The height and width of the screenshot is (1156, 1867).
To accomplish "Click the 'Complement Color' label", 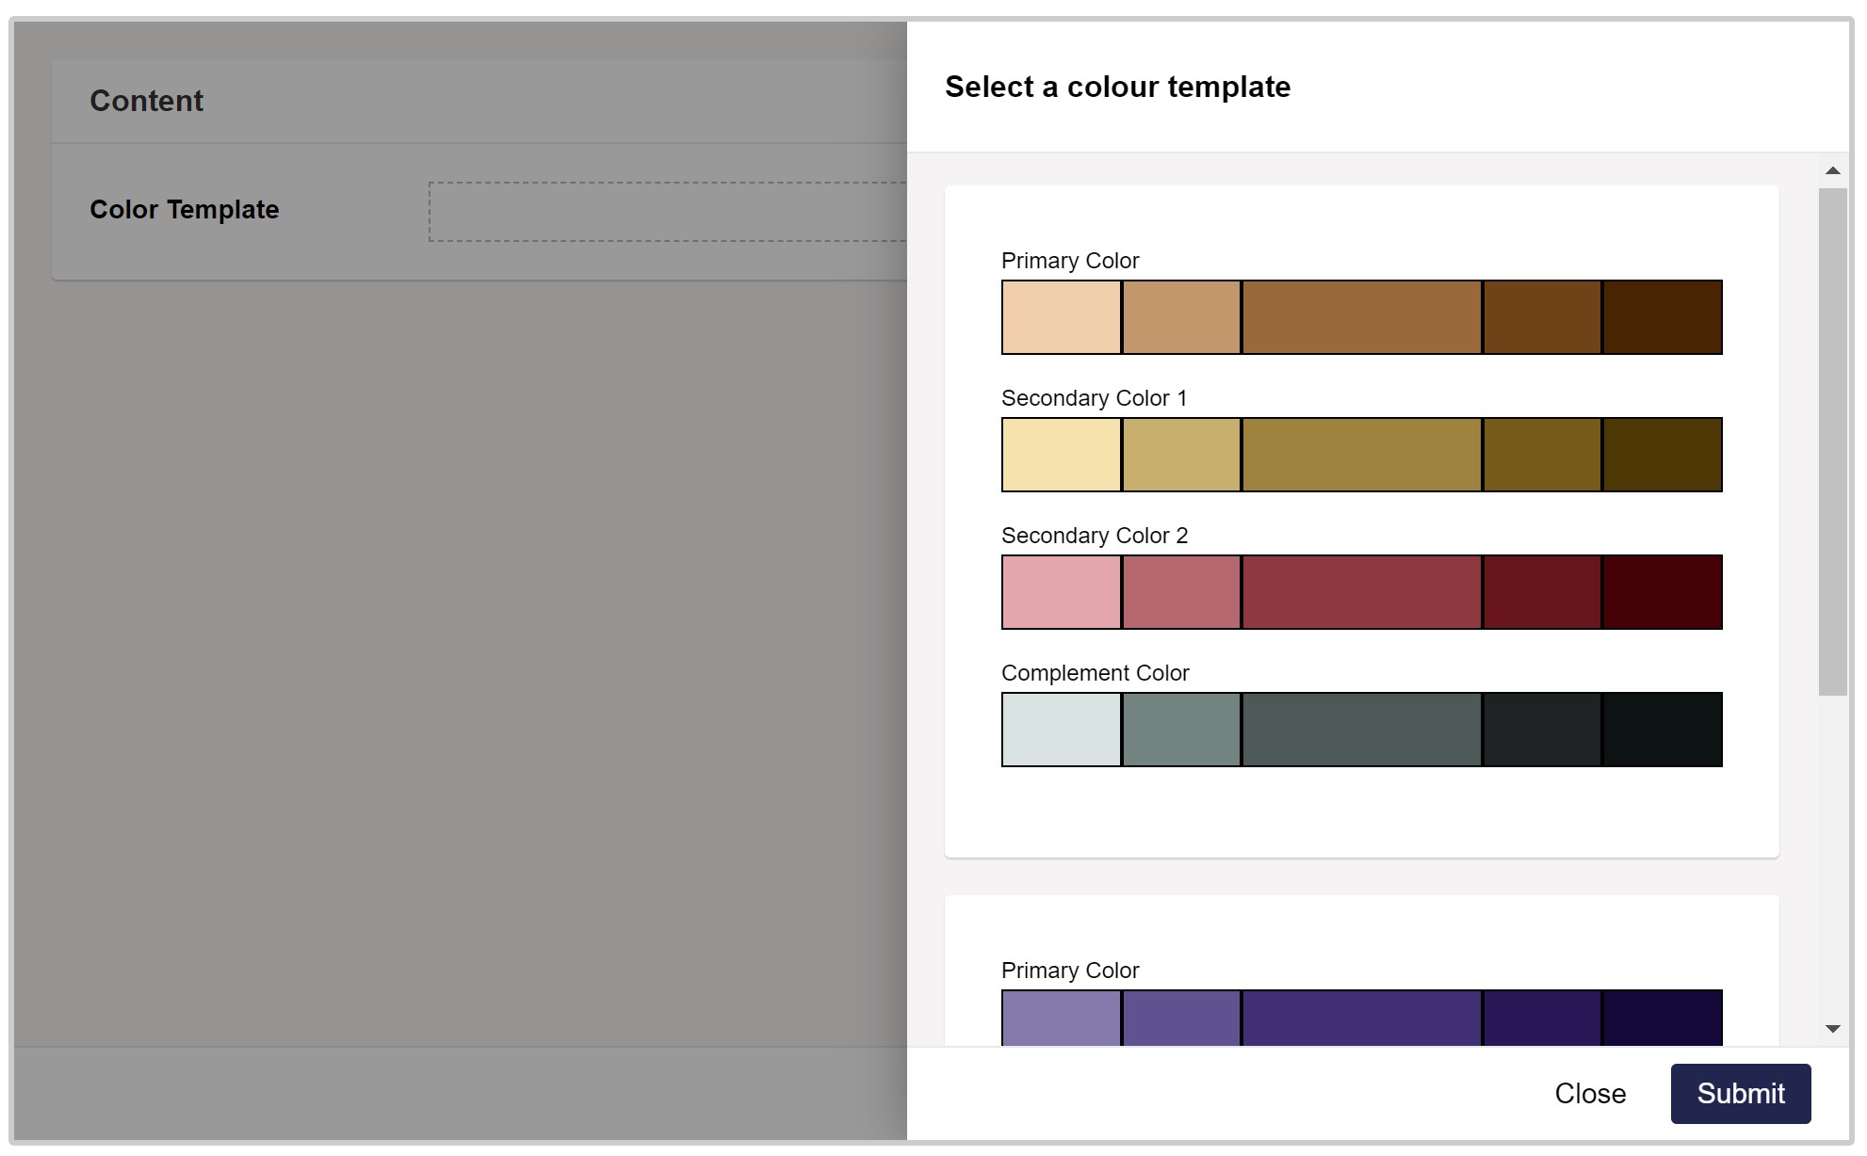I will coord(1095,673).
